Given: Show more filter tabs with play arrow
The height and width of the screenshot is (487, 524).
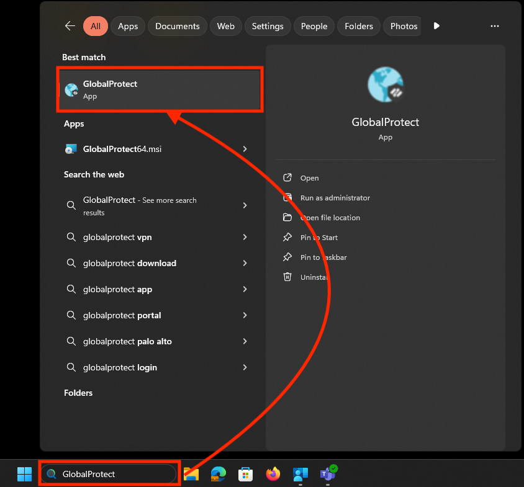Looking at the screenshot, I should (436, 25).
